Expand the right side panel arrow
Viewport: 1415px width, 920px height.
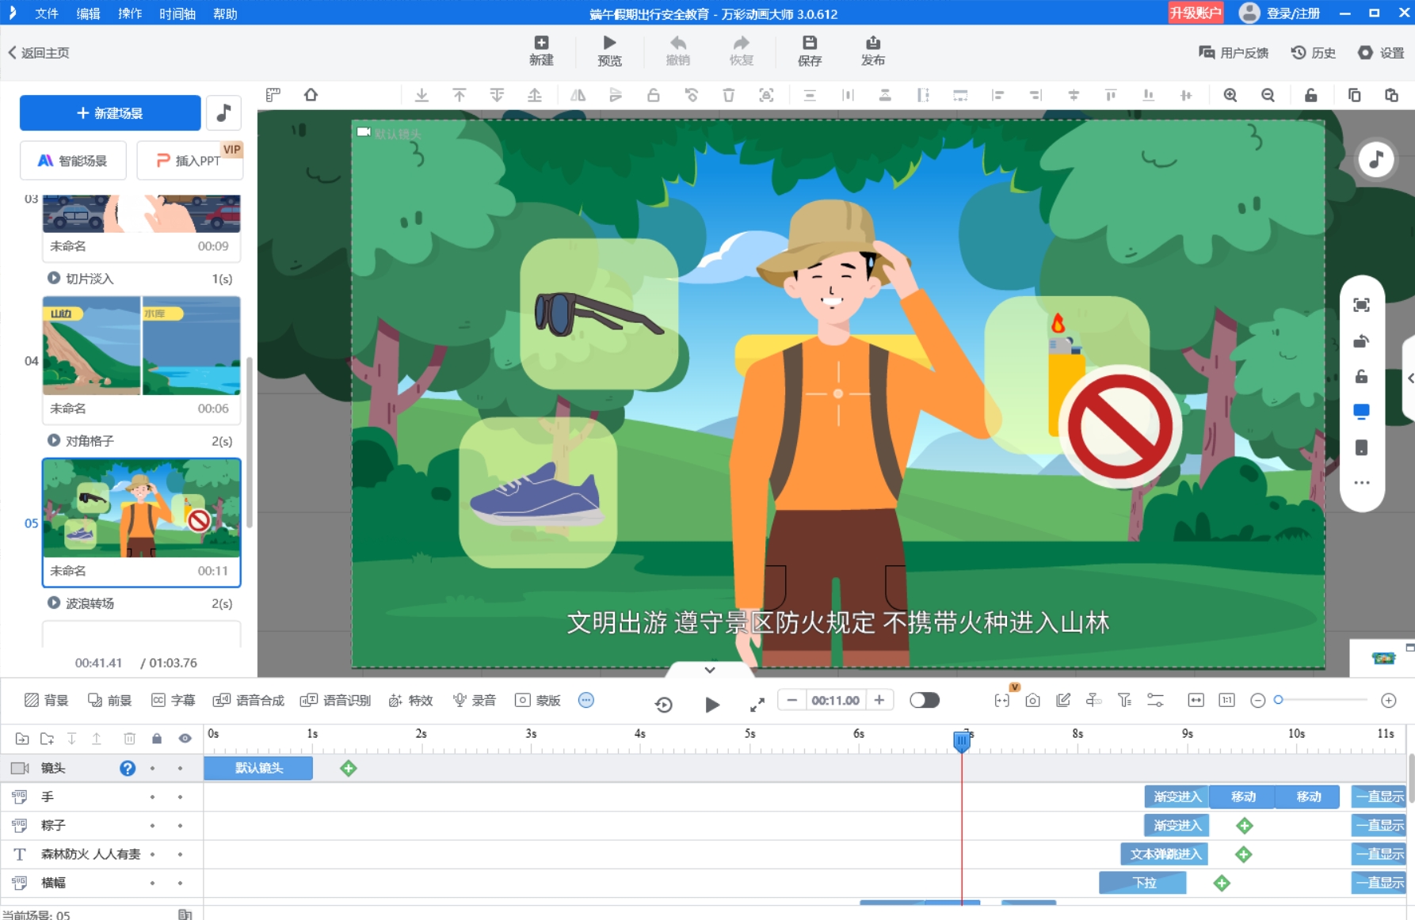[x=1409, y=378]
